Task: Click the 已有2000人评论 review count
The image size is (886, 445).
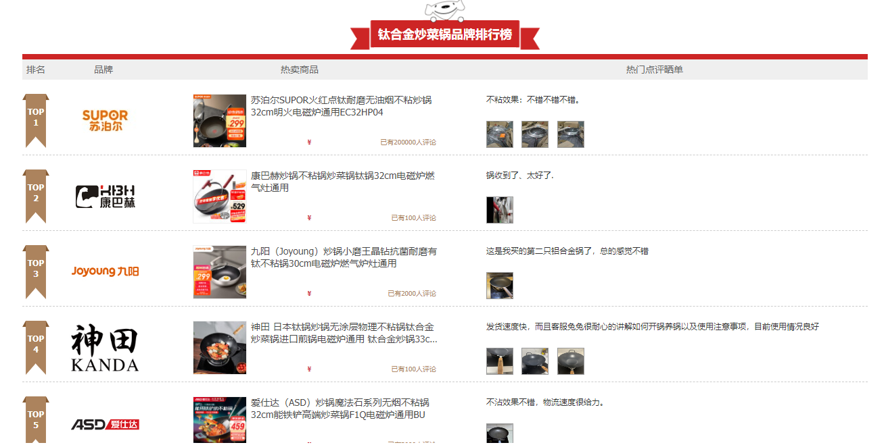Action: click(x=412, y=294)
